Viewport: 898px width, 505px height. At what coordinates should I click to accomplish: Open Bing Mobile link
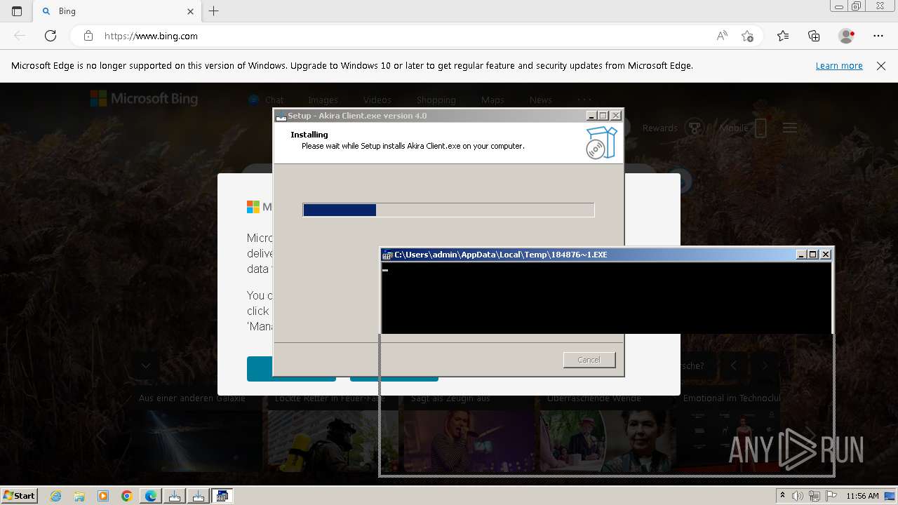(x=743, y=128)
